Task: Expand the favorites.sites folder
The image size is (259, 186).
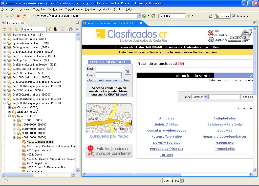Action: (5, 35)
